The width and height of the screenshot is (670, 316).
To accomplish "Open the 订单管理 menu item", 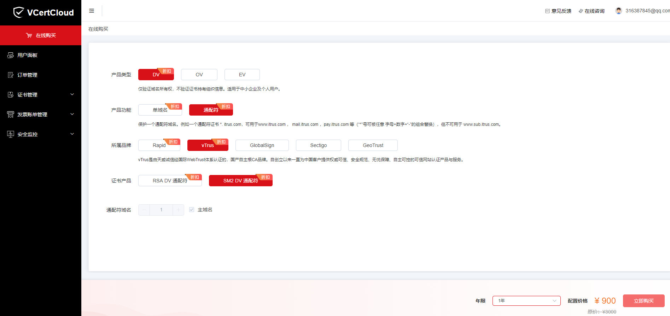I will point(41,75).
